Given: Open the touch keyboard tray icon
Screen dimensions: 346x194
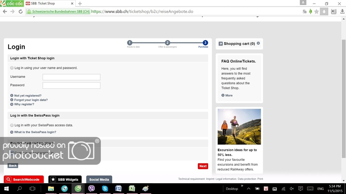Looking at the screenshot, I should click(310, 189).
